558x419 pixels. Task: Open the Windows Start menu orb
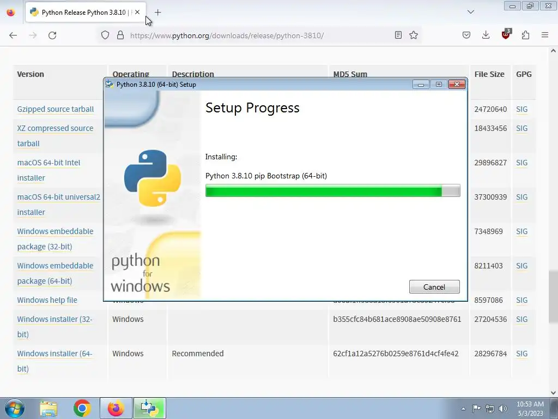[x=15, y=408]
